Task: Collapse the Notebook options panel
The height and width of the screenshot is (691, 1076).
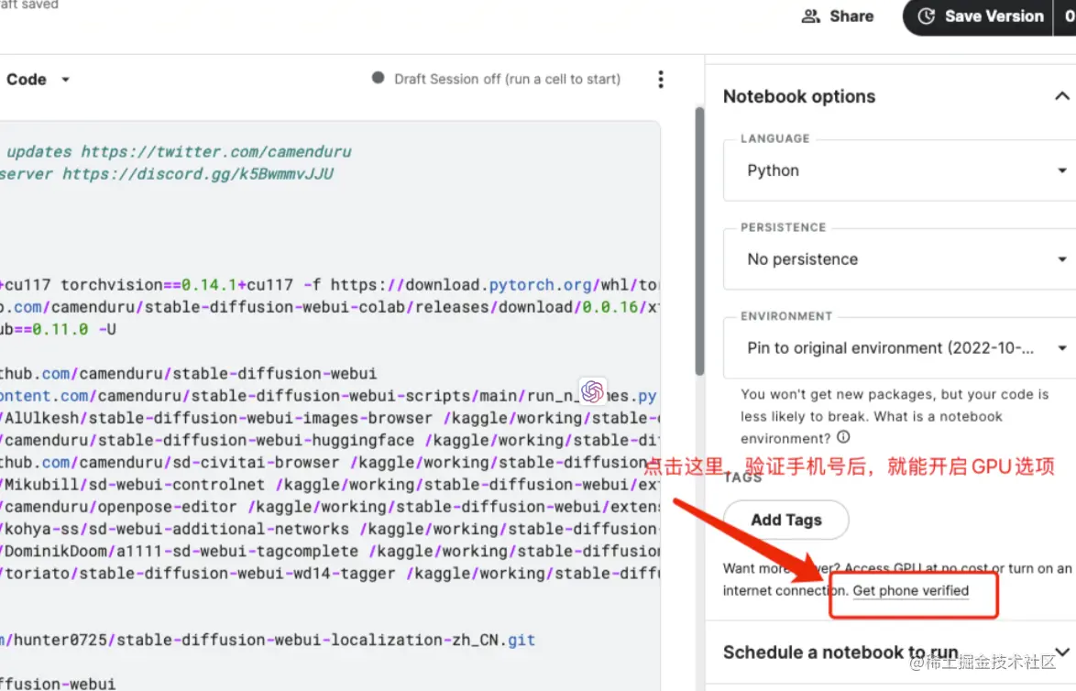Action: point(1061,96)
